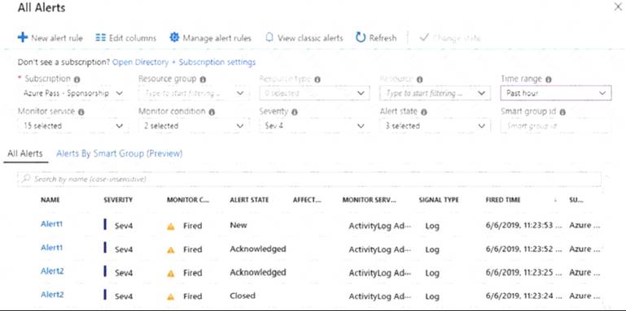Screen dimensions: 626x311
Task: Click the info icon next to Monitor condition
Action: pyautogui.click(x=212, y=112)
